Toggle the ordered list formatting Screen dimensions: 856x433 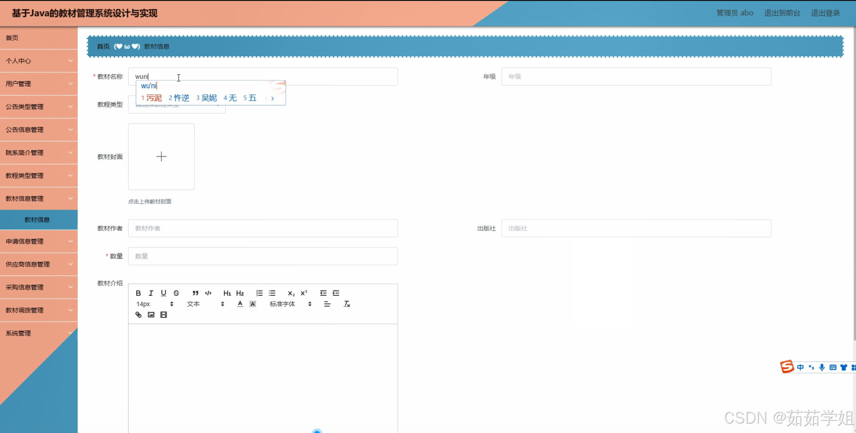tap(259, 292)
